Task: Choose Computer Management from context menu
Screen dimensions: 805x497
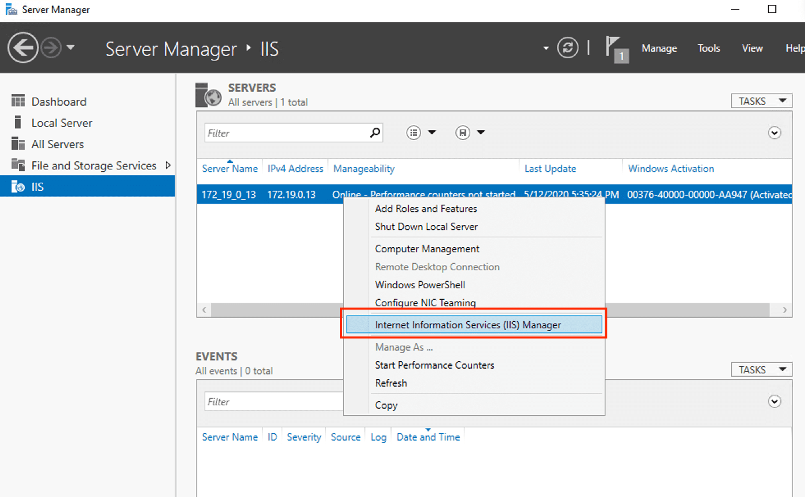Action: coord(427,249)
